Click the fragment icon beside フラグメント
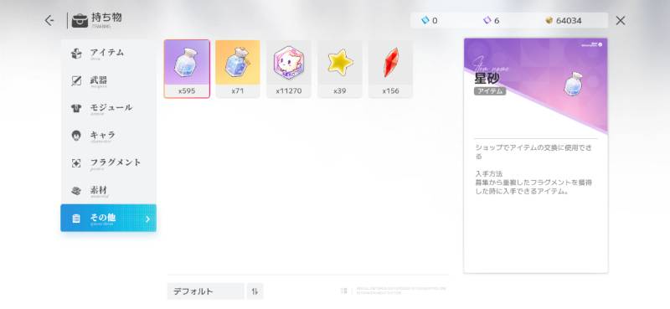Screen dimensions: 670x309 tap(76, 162)
